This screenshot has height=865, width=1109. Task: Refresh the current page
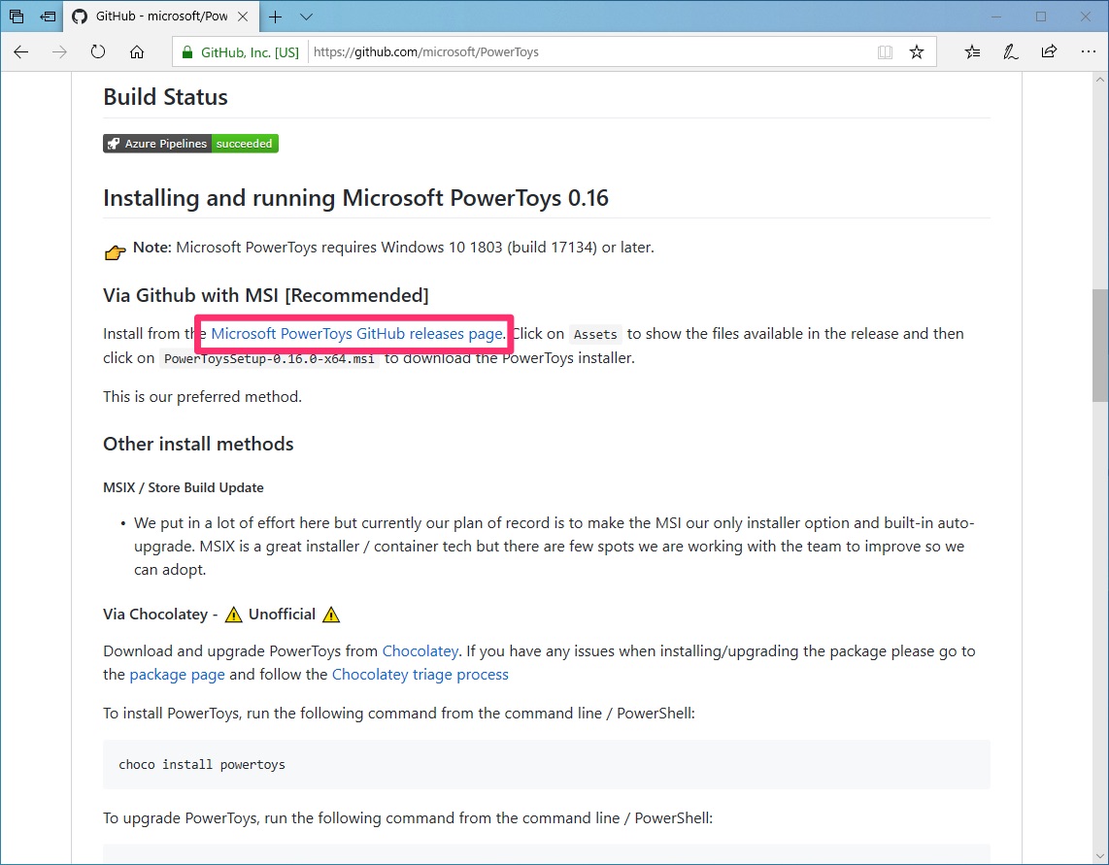98,51
